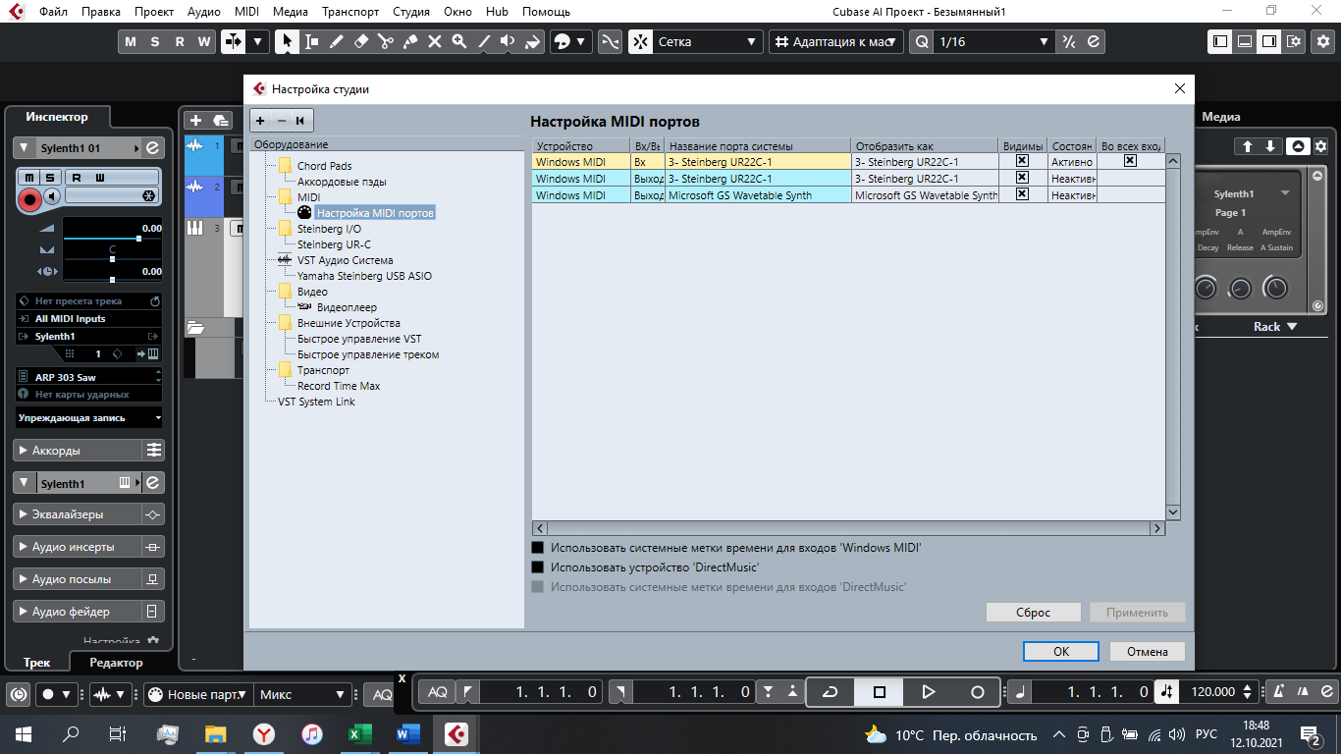Select VST Аудио Система tree item
This screenshot has width=1341, height=754.
click(345, 260)
